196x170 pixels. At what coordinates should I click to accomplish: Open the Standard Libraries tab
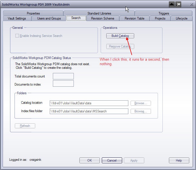(99, 13)
